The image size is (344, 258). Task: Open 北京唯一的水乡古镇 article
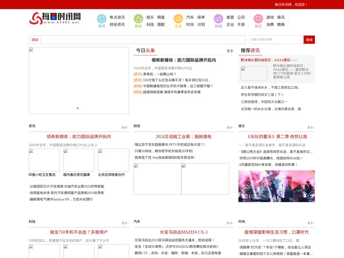point(271,109)
